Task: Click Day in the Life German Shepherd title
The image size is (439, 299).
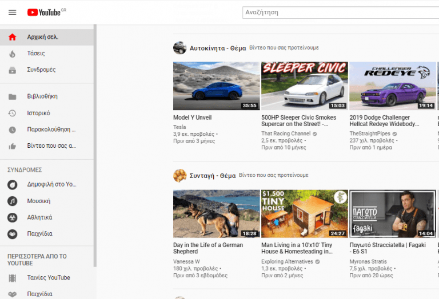Action: (x=208, y=248)
